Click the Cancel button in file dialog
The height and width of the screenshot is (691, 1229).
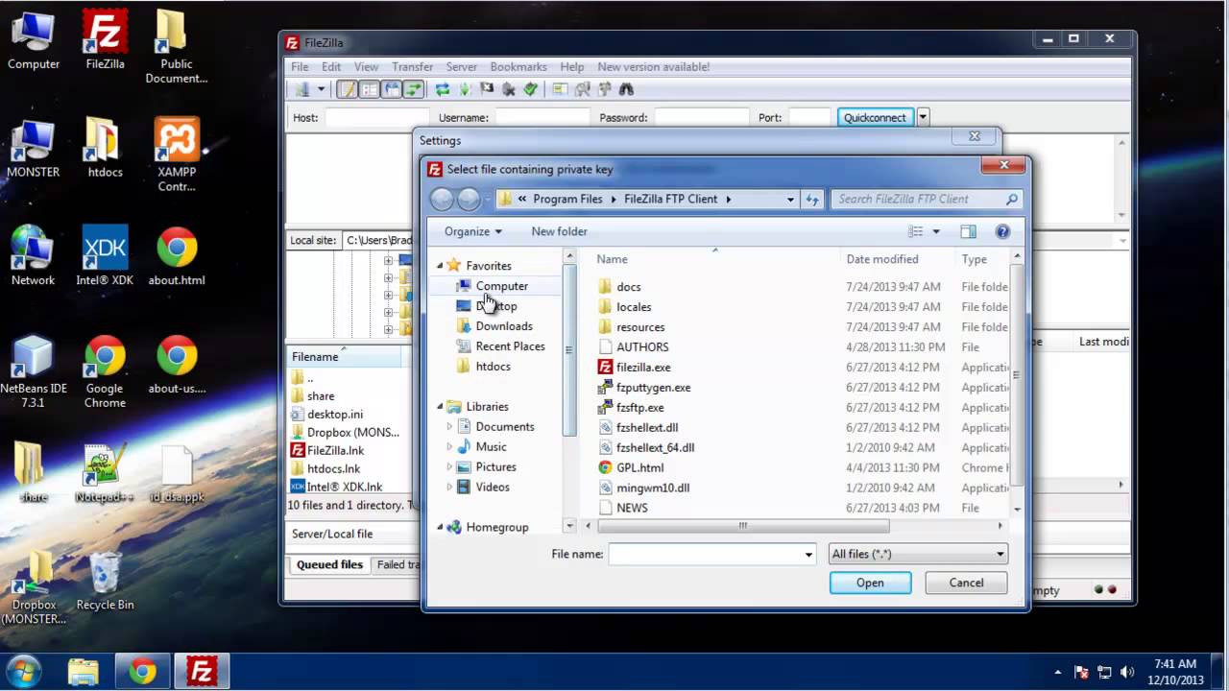click(966, 583)
